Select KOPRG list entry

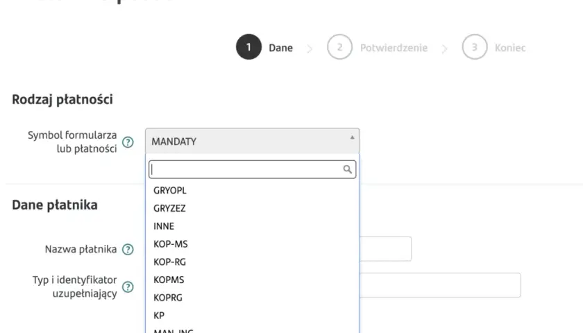point(252,298)
